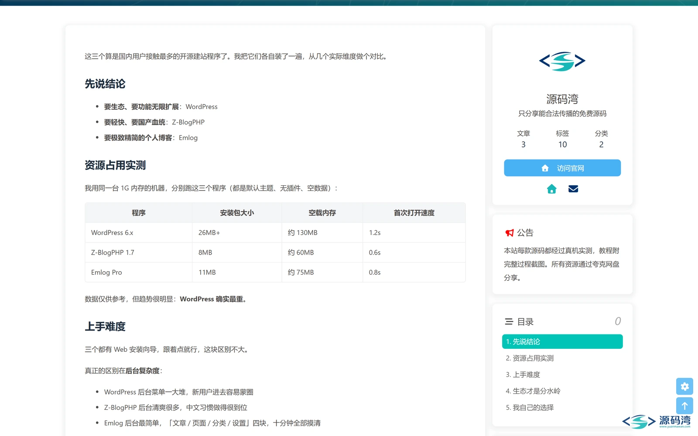698x436 pixels.
Task: Click the 要极致精简的个人博客 bullet item
Action: point(151,138)
